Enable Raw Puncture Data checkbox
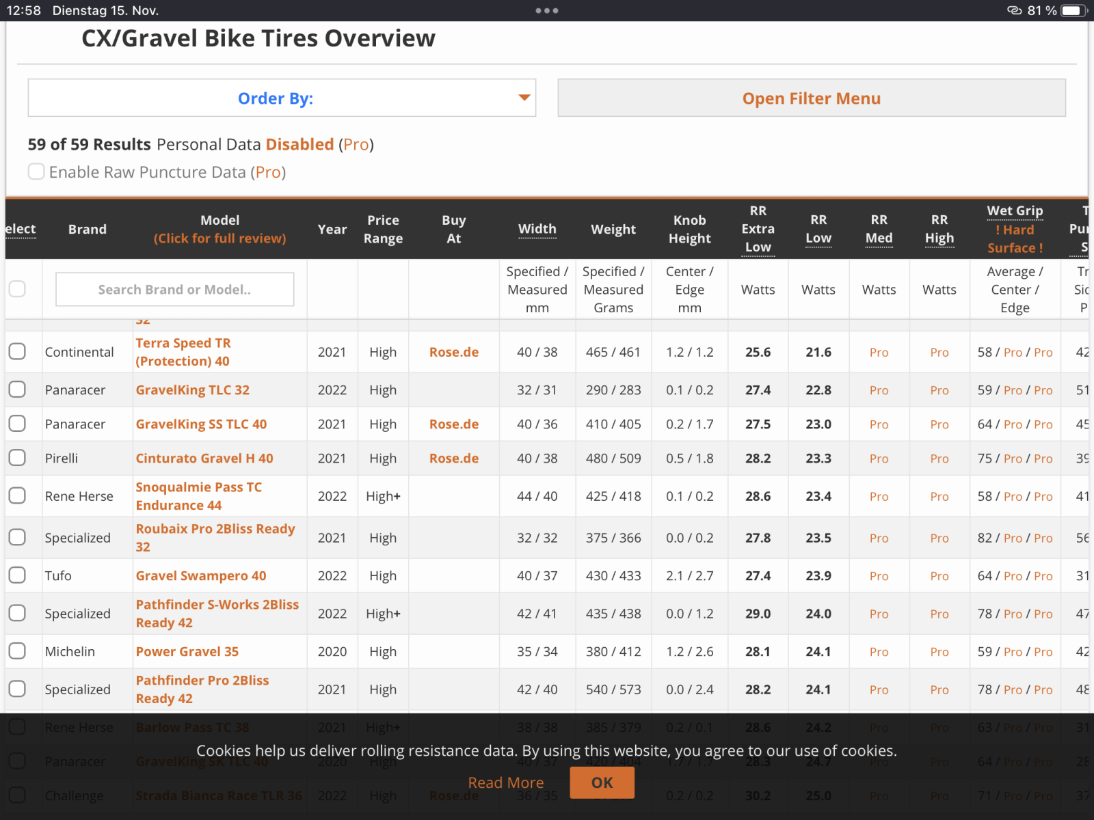This screenshot has height=820, width=1094. pos(36,172)
